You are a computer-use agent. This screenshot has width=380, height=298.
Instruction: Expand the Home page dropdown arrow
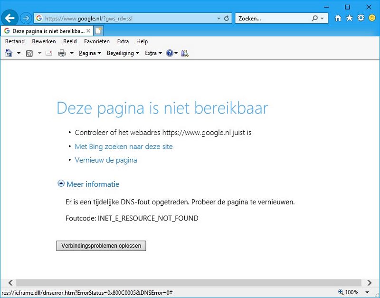[19, 53]
